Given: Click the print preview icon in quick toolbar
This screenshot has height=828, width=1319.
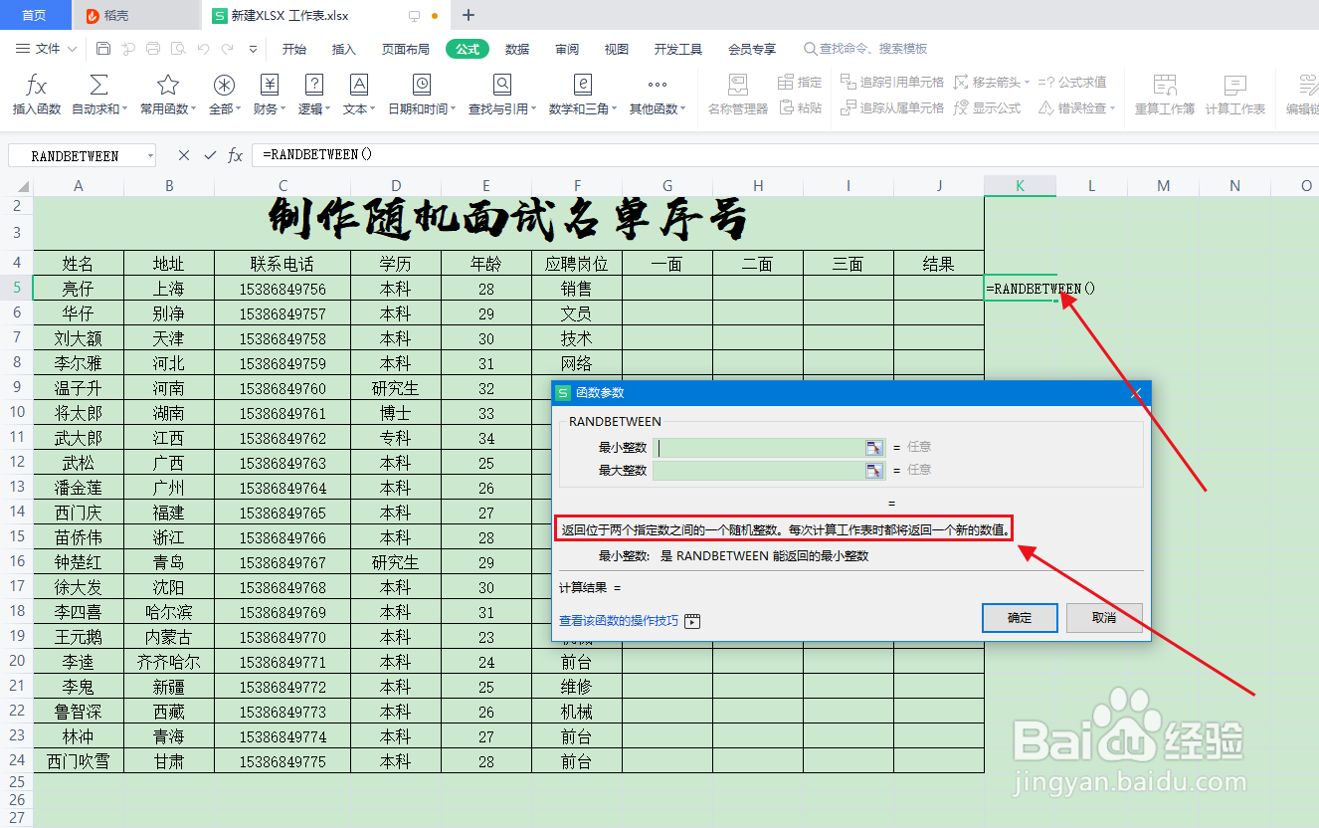Looking at the screenshot, I should coord(177,49).
